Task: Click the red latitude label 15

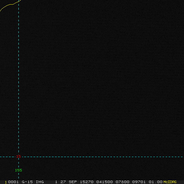Action: tap(18, 156)
